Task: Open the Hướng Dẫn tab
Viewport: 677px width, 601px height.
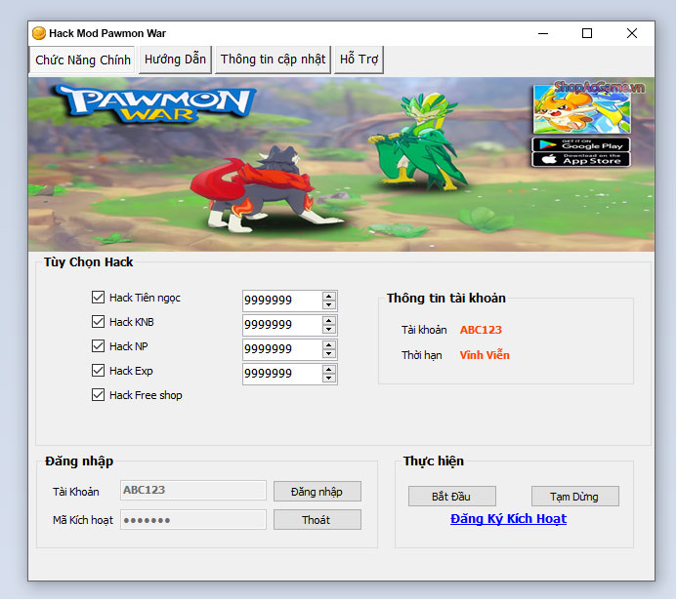Action: coord(175,60)
